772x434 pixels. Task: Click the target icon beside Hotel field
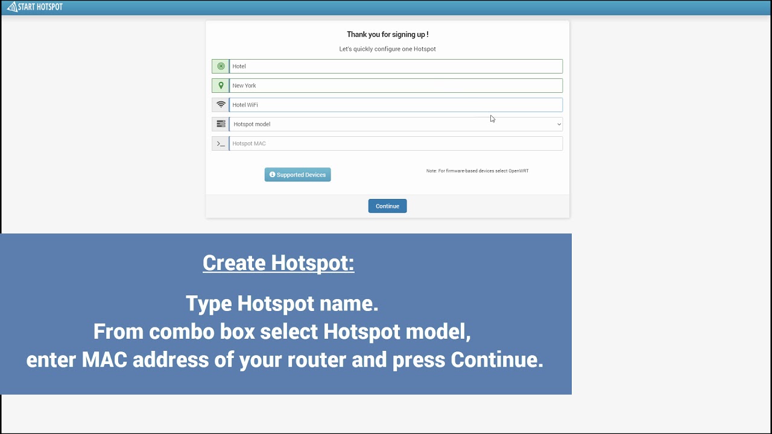click(221, 66)
